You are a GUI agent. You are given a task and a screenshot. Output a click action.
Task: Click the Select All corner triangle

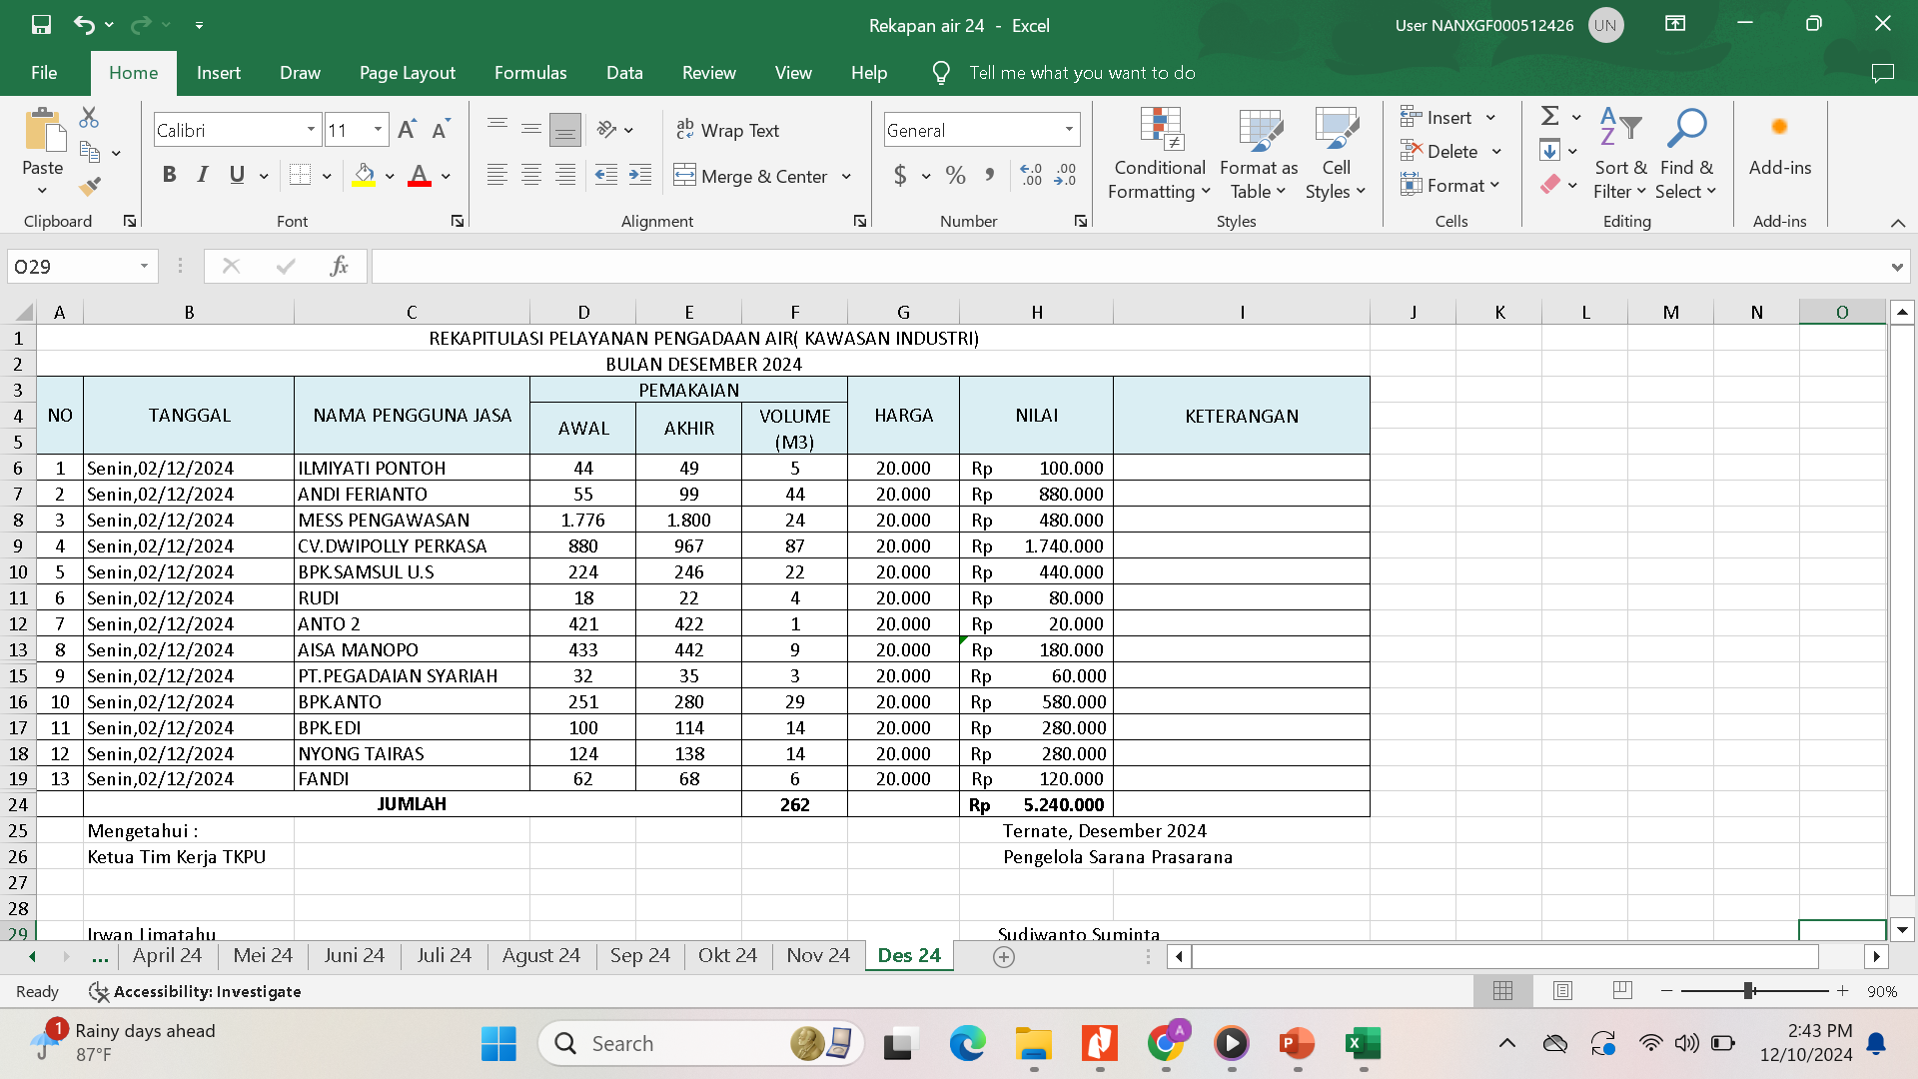[23, 312]
